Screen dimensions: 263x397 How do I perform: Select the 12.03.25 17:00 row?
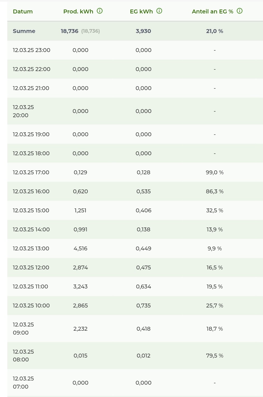(135, 172)
